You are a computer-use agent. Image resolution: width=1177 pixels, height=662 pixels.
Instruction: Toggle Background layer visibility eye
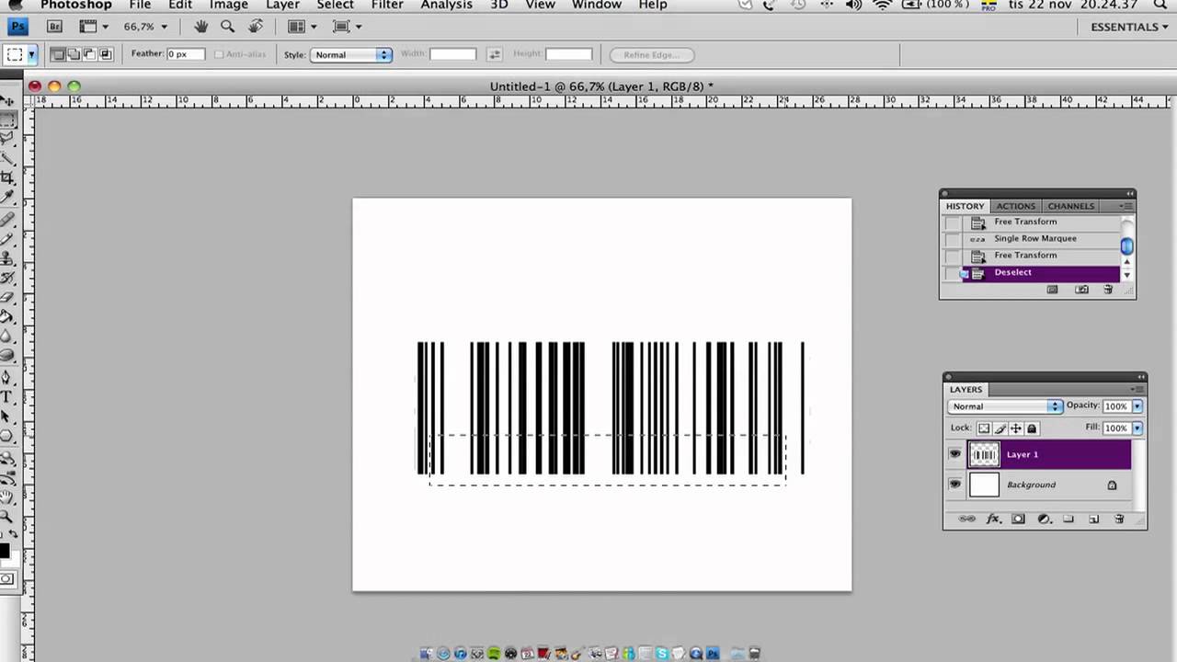coord(954,485)
